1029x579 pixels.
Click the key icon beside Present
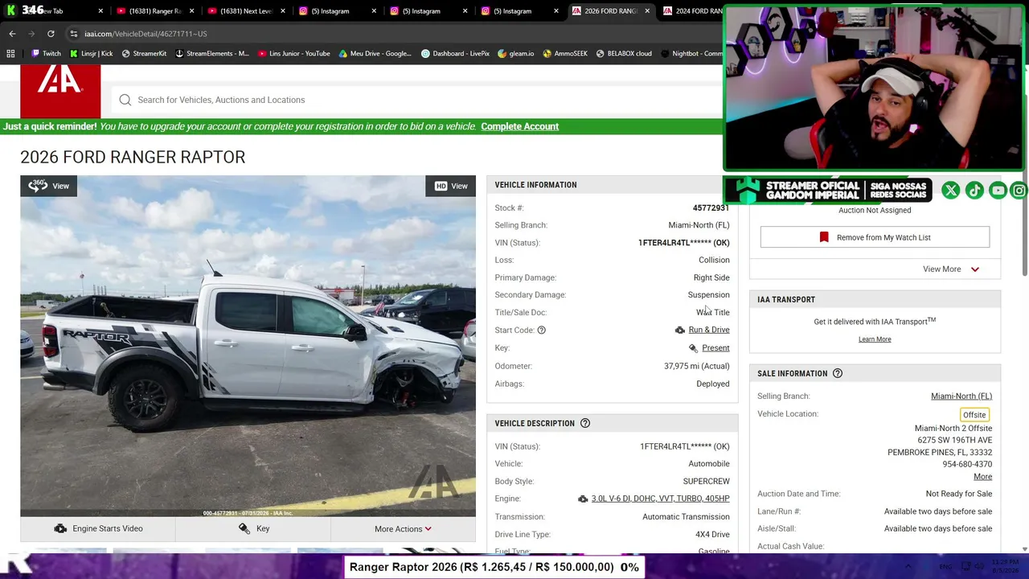693,348
